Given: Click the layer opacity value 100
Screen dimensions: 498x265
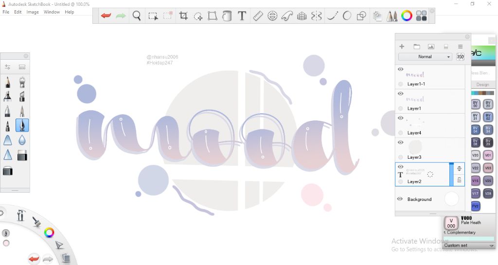Looking at the screenshot, I should coord(460,57).
